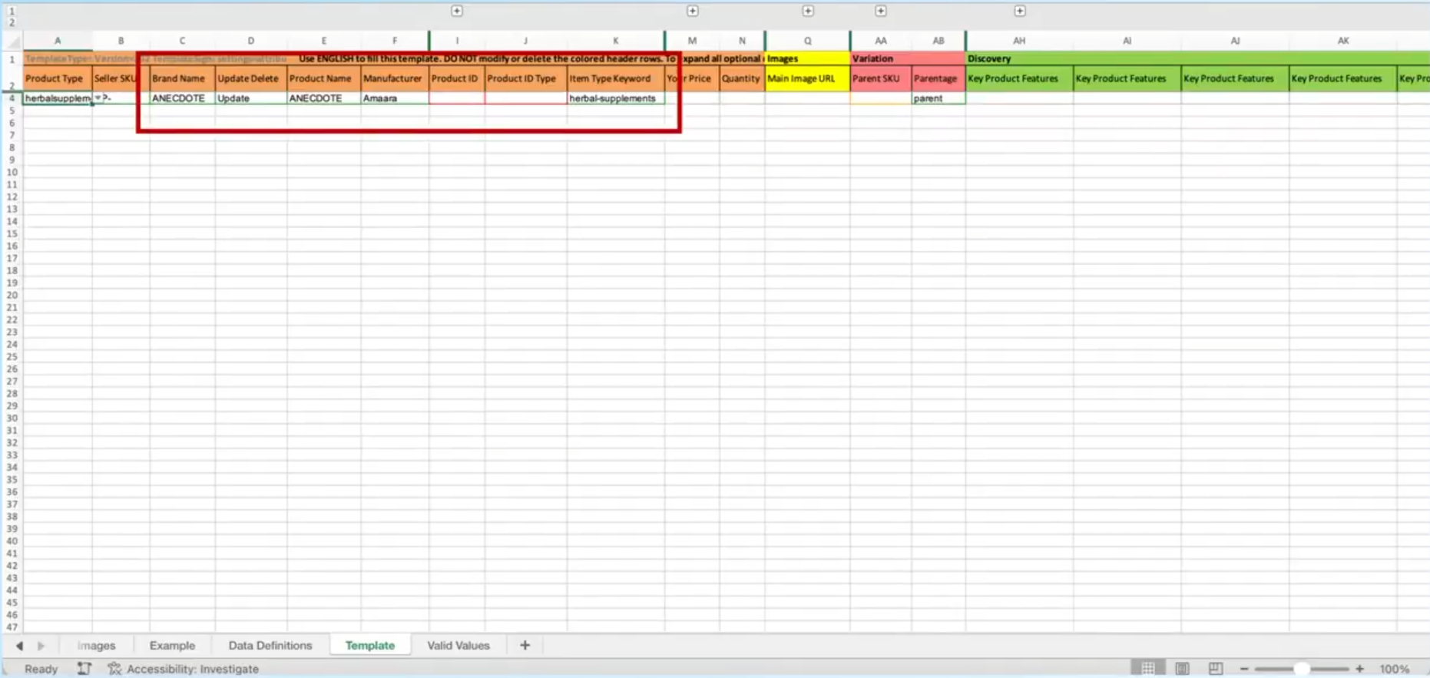
Task: Click the zoom out minus icon
Action: tap(1244, 669)
